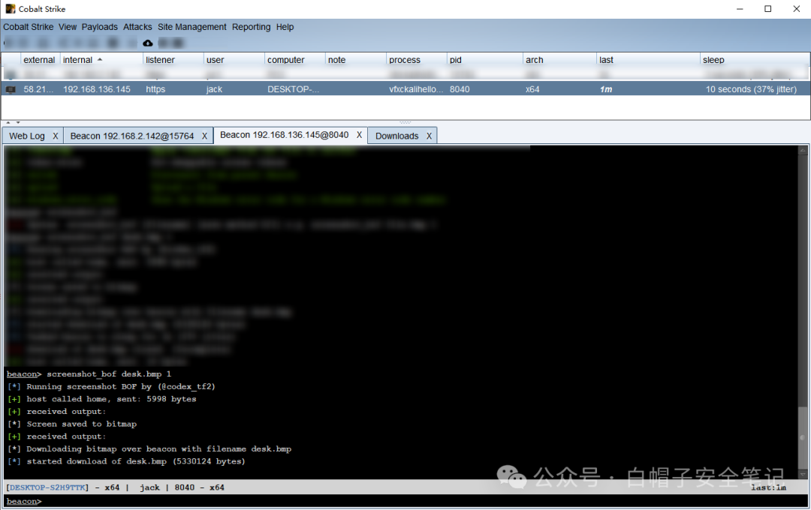The width and height of the screenshot is (811, 510).
Task: Sort beacons by last column
Action: click(x=648, y=60)
